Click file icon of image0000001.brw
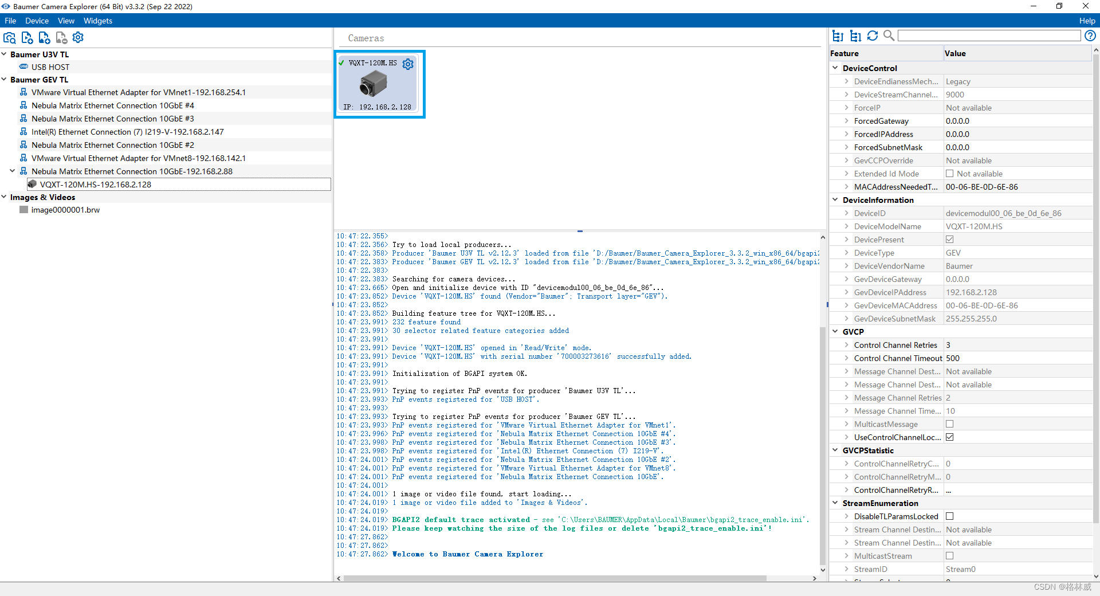Image resolution: width=1100 pixels, height=596 pixels. 23,210
